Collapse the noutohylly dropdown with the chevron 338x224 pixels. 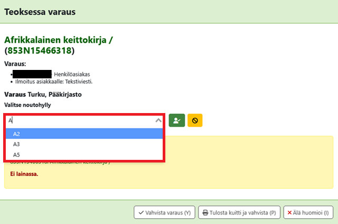158,120
